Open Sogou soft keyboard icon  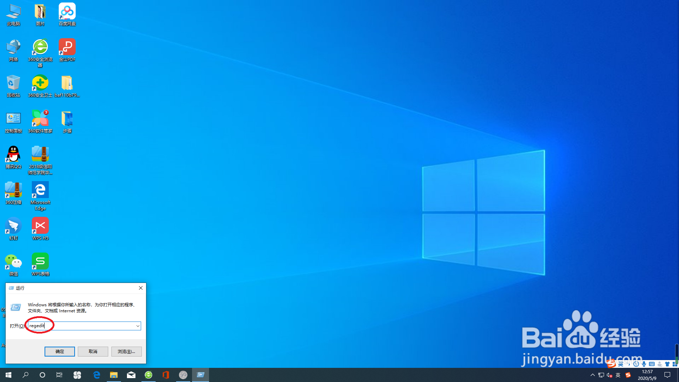(652, 364)
